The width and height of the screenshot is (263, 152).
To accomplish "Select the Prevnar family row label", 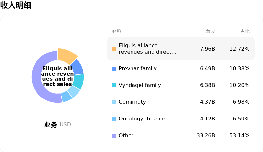I will [138, 69].
